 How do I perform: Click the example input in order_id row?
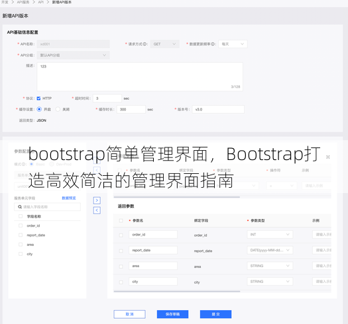click(321, 235)
